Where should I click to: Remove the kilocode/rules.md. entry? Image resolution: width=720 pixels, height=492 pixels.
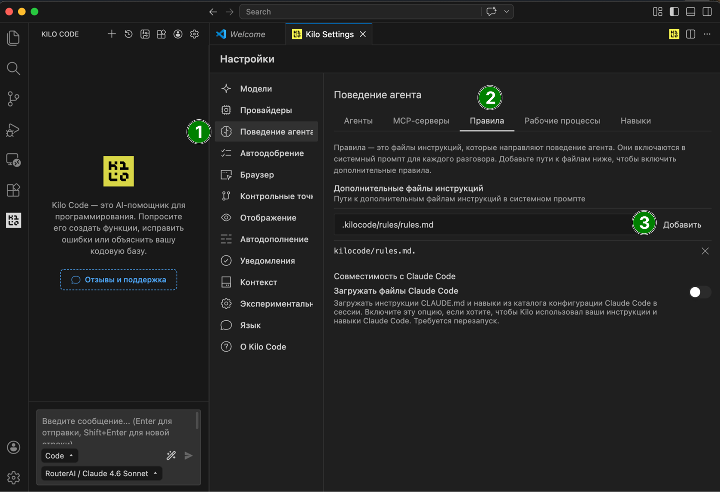coord(705,251)
